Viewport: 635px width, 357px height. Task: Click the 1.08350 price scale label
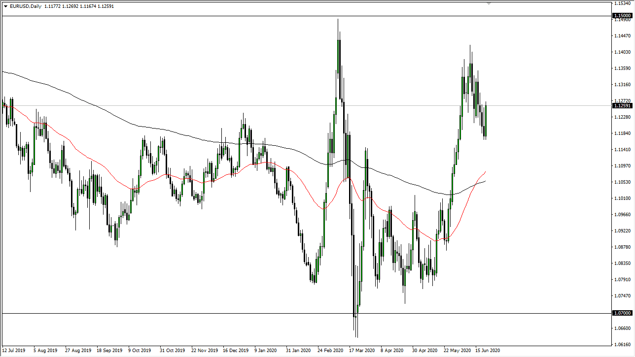pyautogui.click(x=622, y=263)
